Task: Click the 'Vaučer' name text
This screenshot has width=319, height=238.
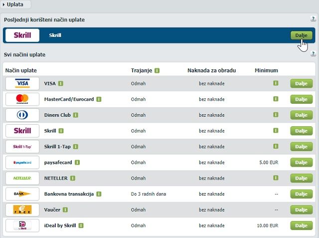Action: 52,210
